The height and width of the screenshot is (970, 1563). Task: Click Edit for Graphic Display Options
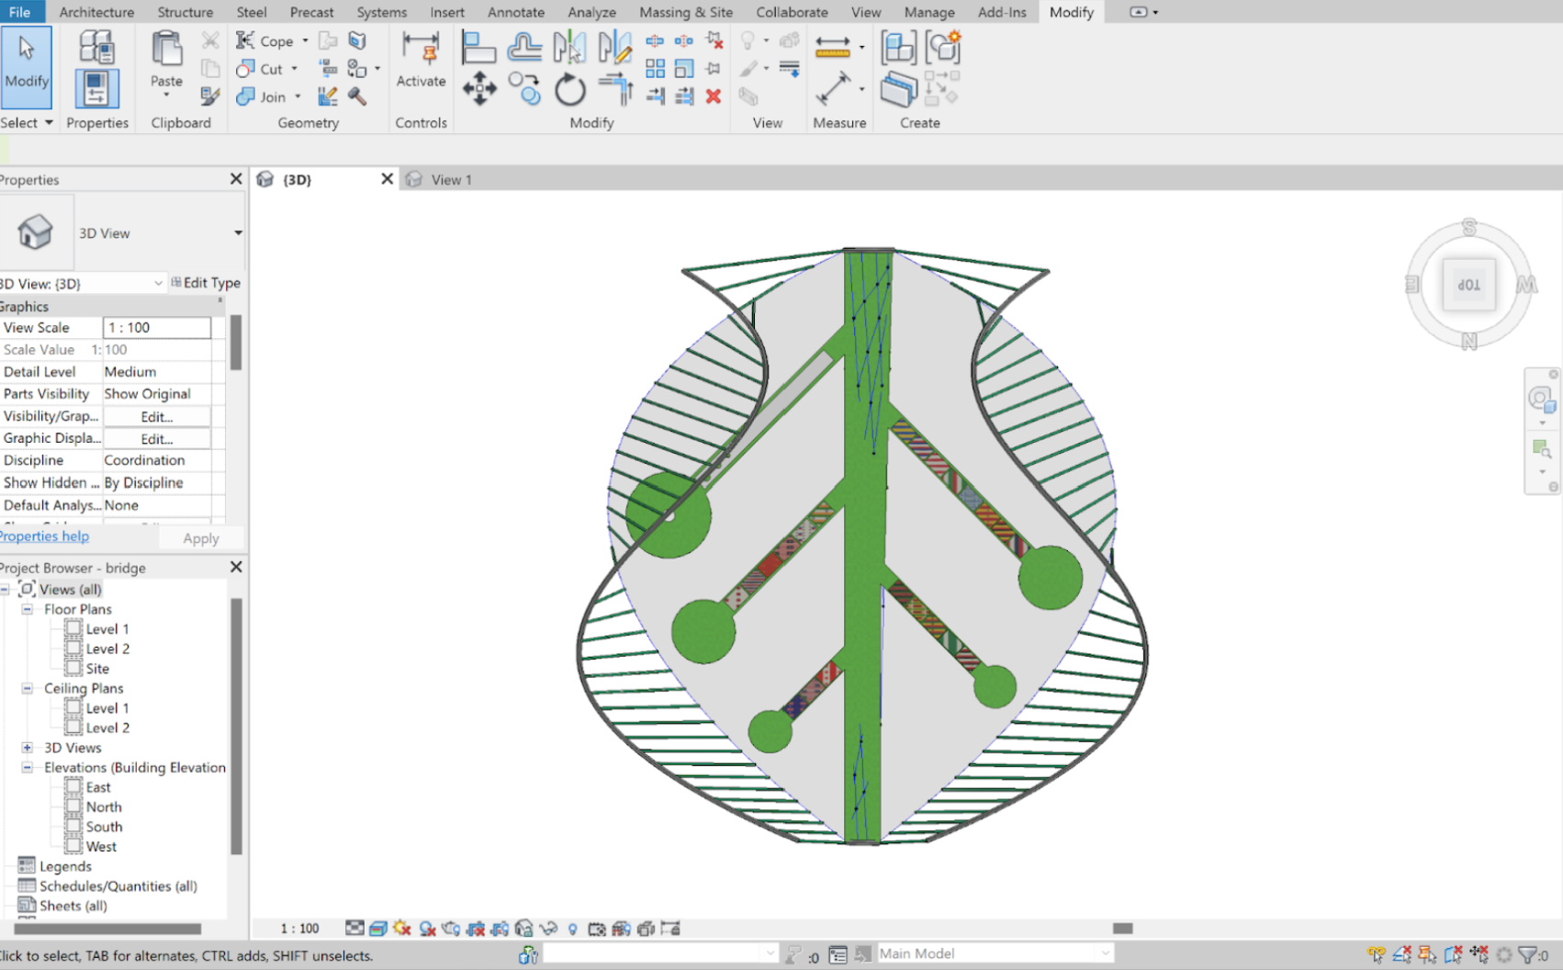[x=157, y=439]
